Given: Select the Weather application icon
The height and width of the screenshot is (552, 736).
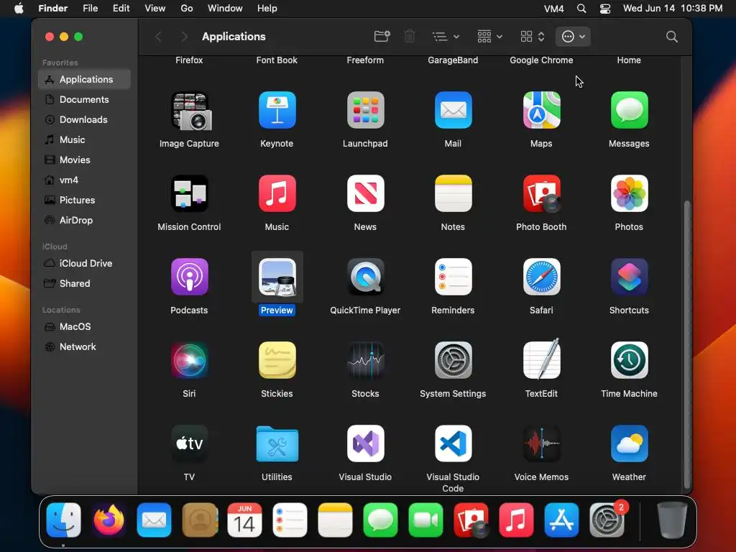Looking at the screenshot, I should [x=629, y=443].
